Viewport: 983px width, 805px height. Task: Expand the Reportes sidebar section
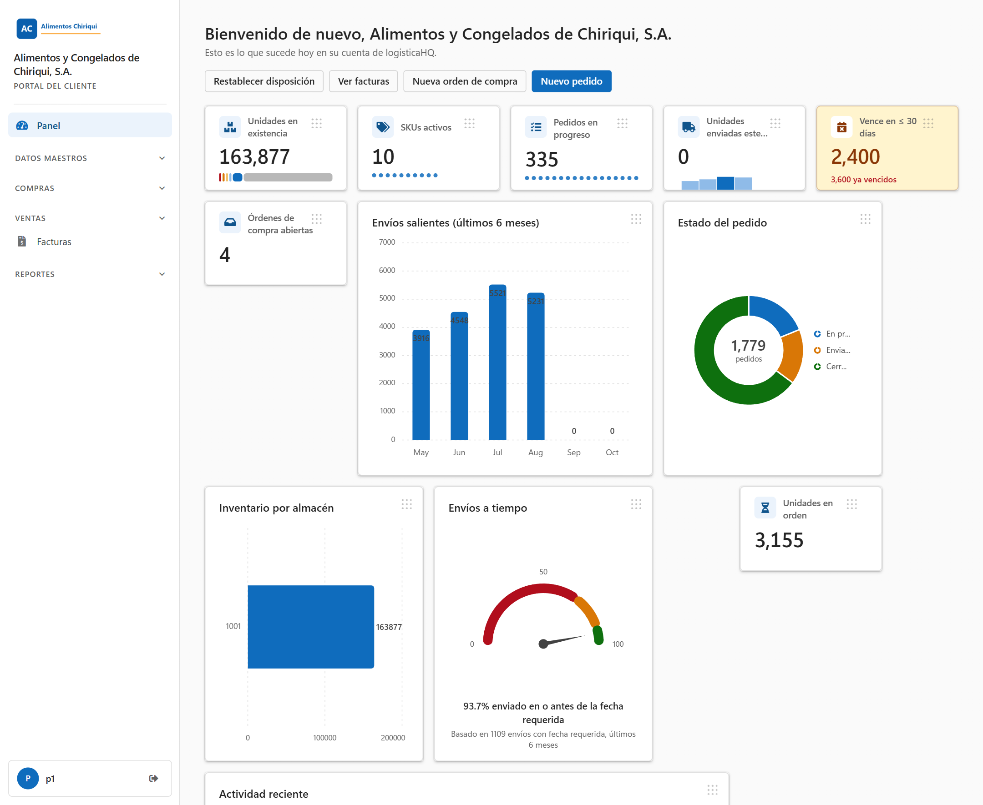90,274
